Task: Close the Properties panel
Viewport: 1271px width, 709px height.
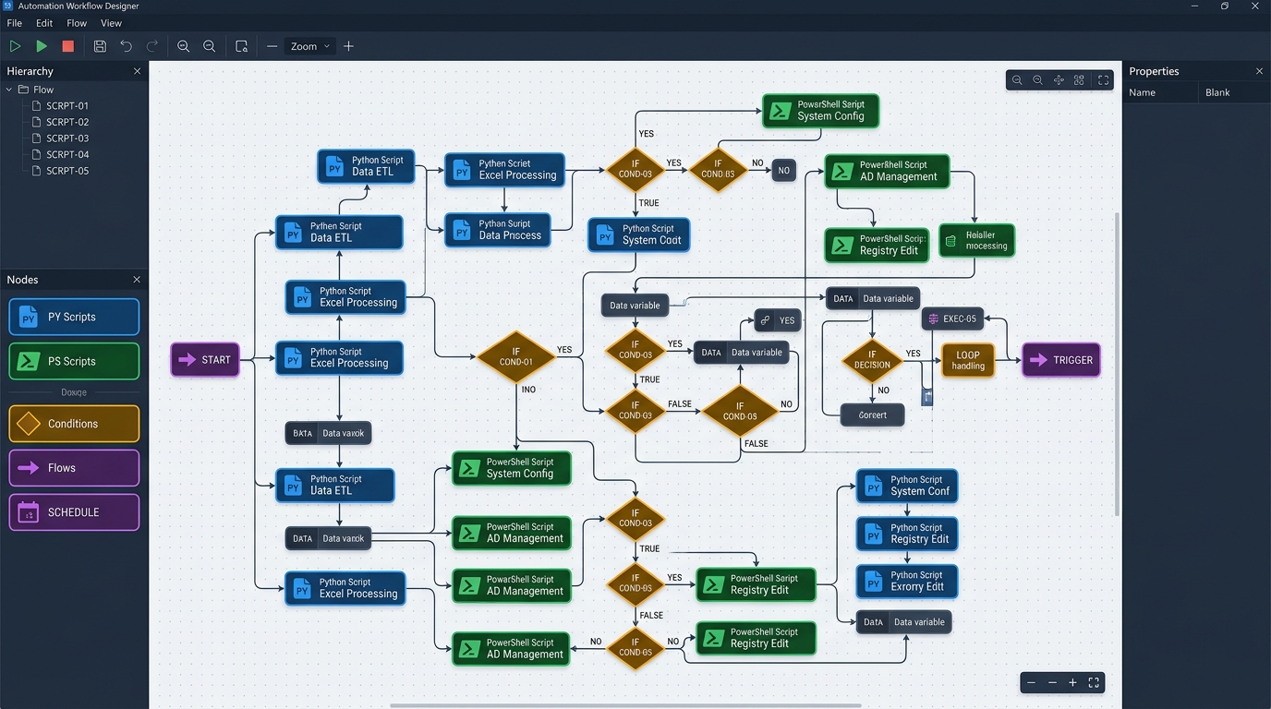Action: (x=1259, y=71)
